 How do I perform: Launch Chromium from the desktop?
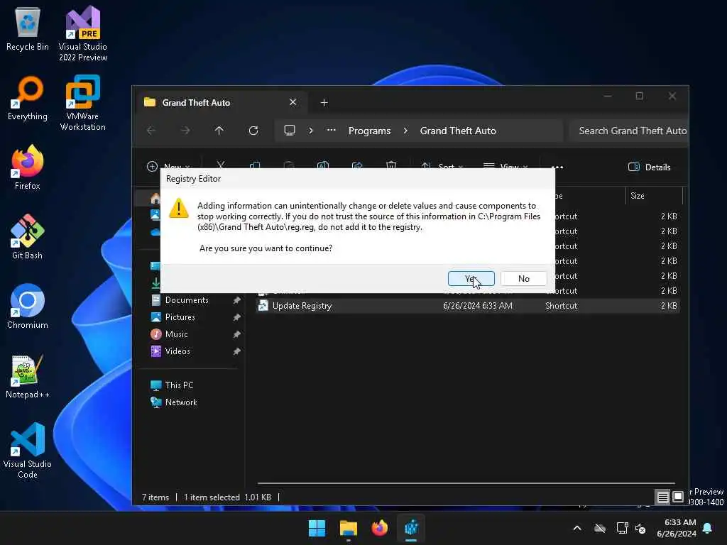coord(28,307)
